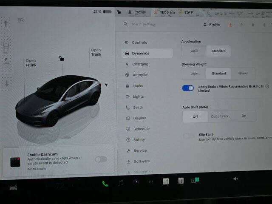This screenshot has width=272, height=204.
Task: Open the Lights settings menu
Action: tap(147, 96)
